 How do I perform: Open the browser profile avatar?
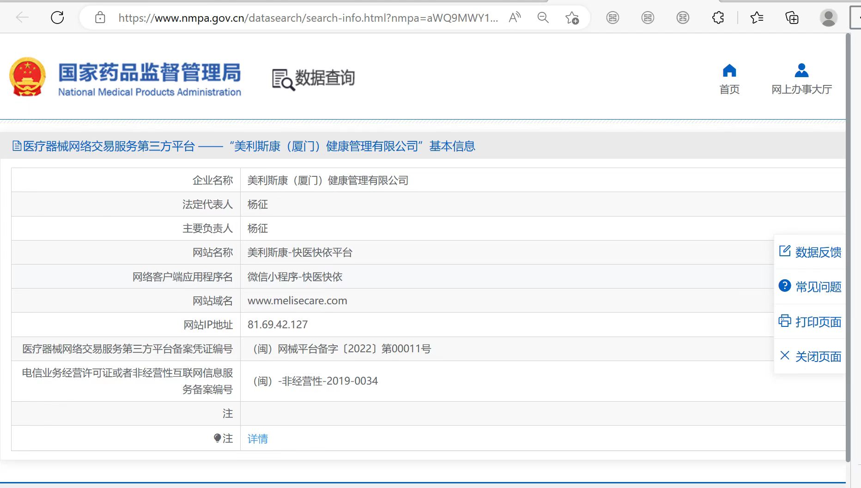[x=828, y=18]
